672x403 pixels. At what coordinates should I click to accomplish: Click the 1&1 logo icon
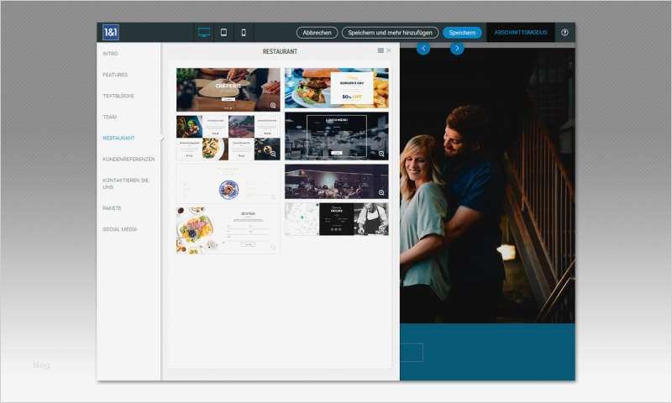111,32
